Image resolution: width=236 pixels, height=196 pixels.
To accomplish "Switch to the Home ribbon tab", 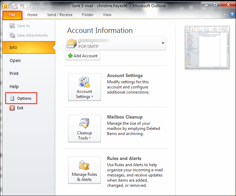I will [32, 15].
